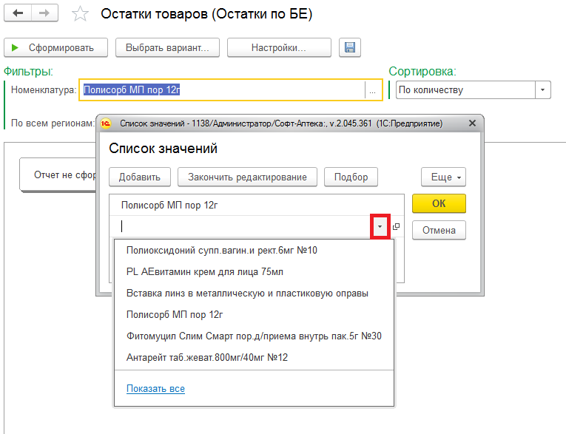Click the forward navigation arrow

coord(44,14)
